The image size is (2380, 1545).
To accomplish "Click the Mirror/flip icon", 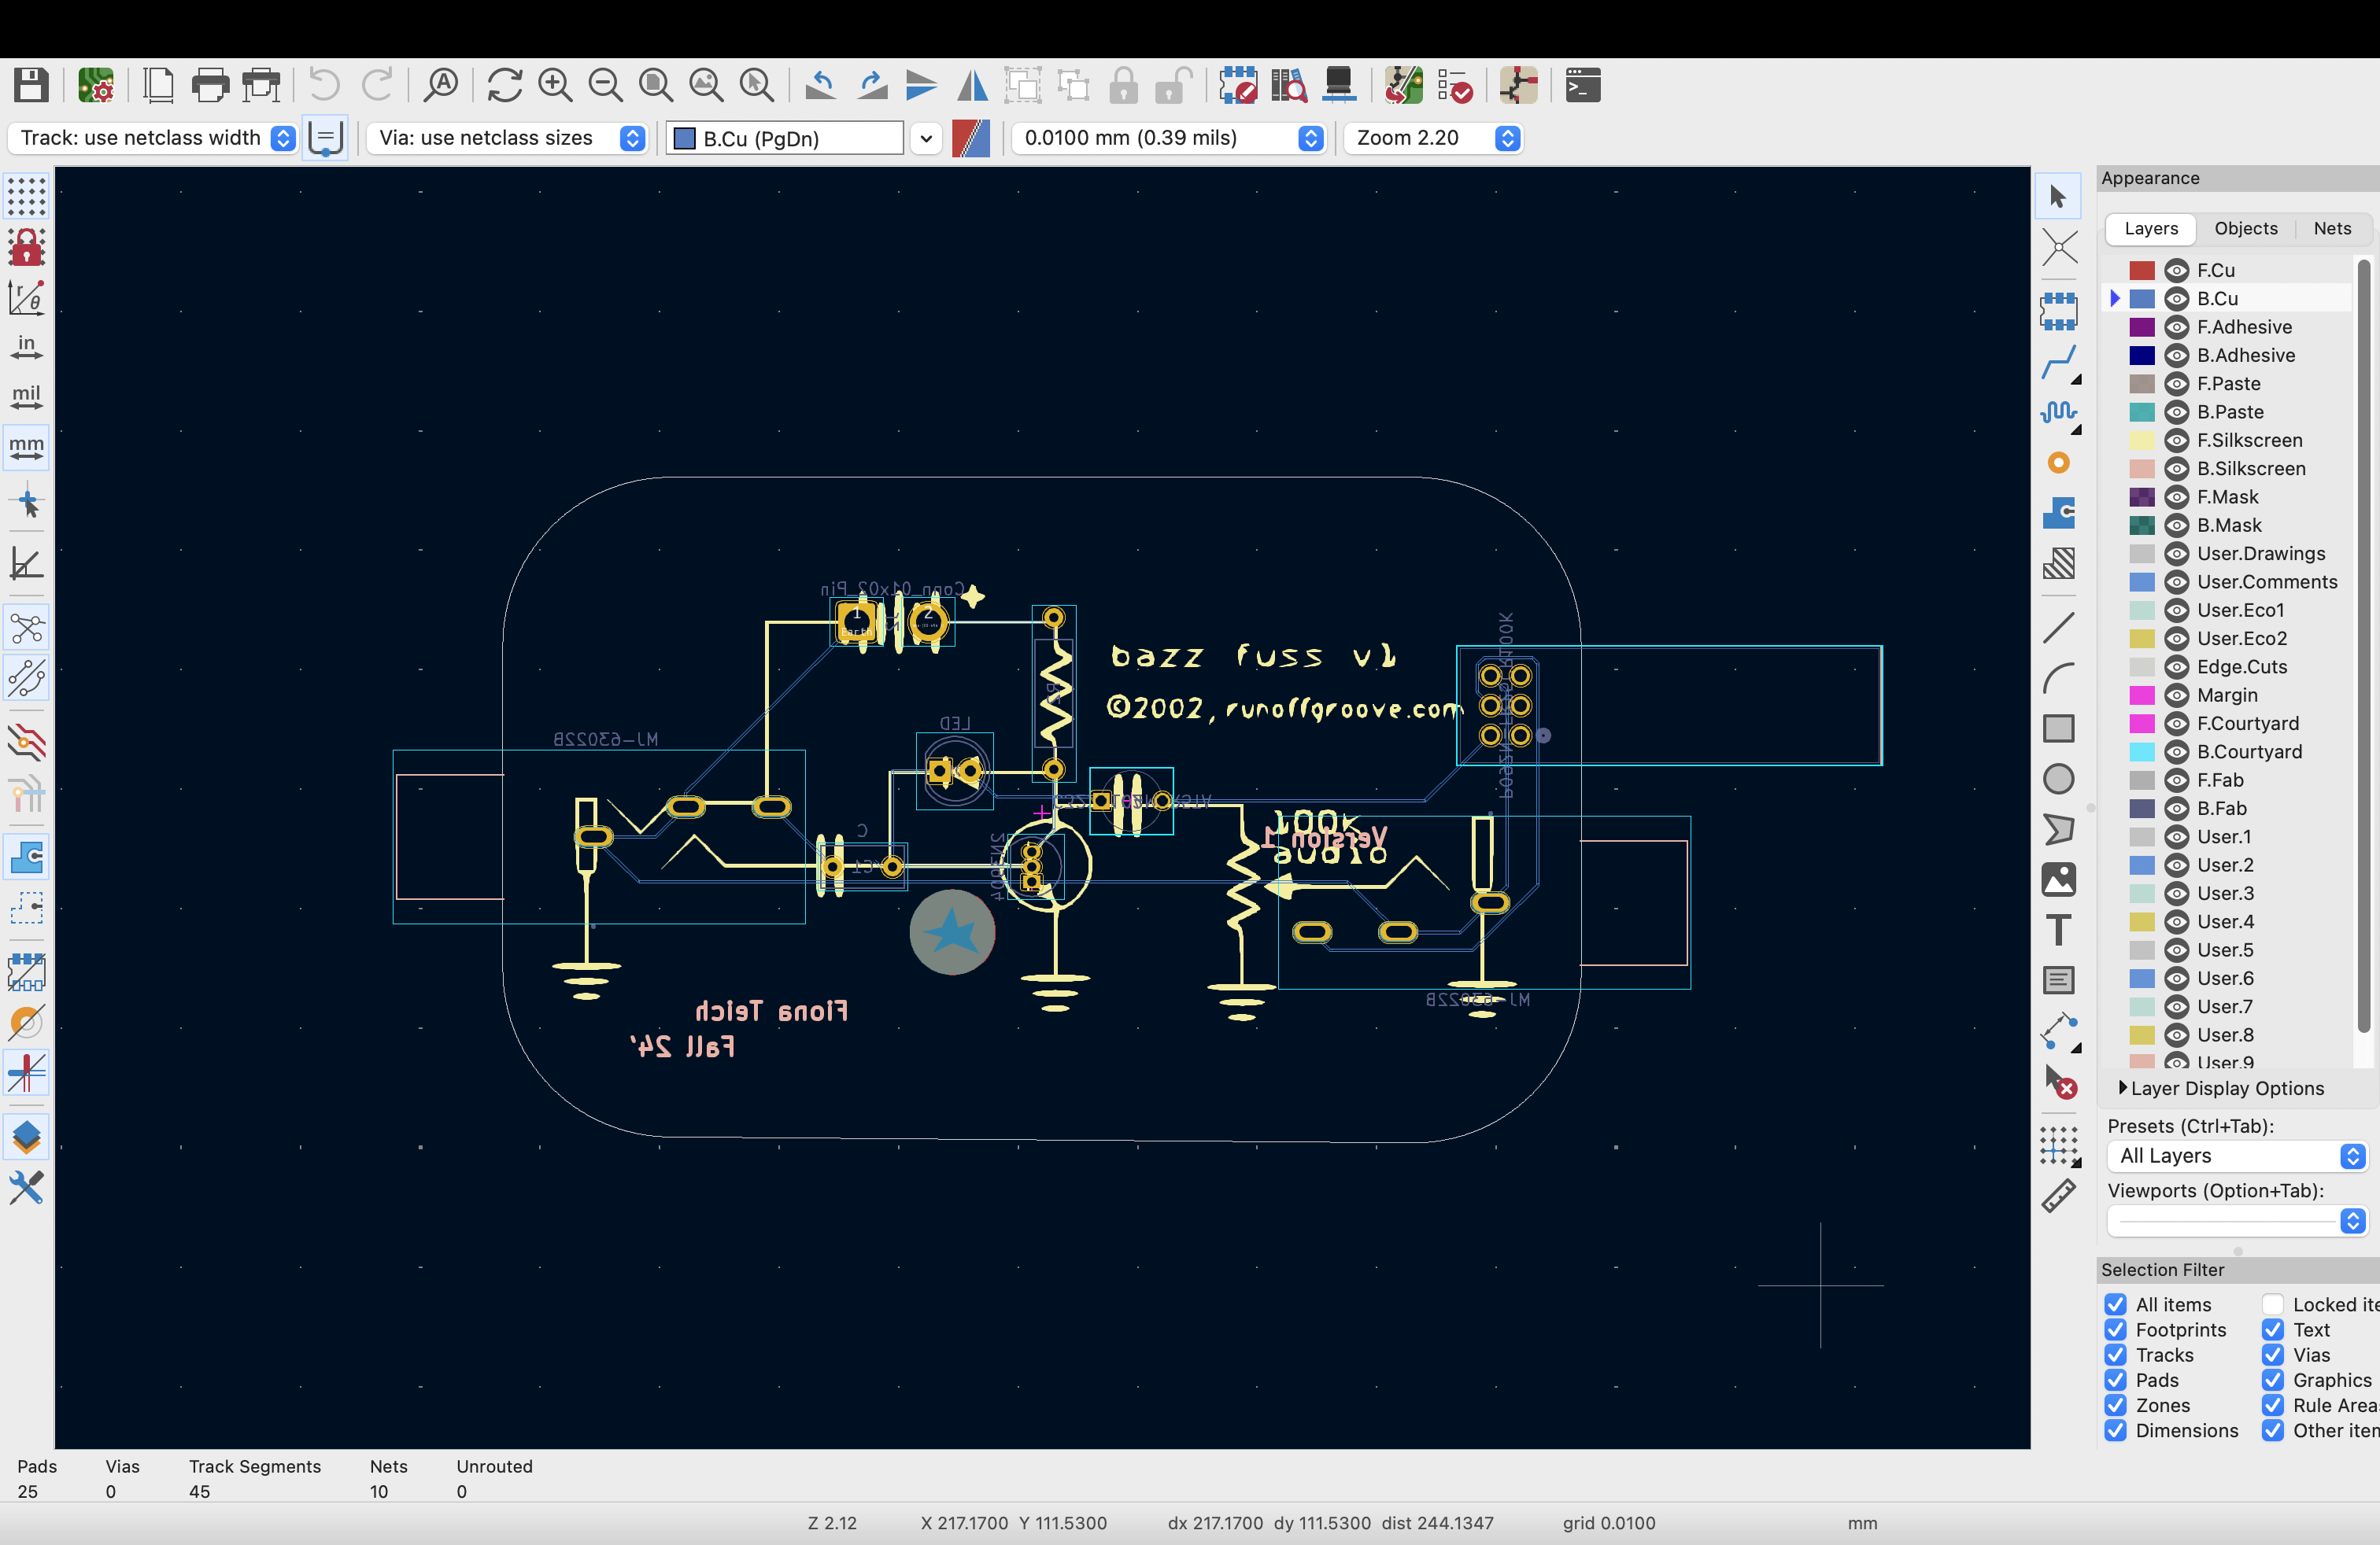I will (972, 85).
